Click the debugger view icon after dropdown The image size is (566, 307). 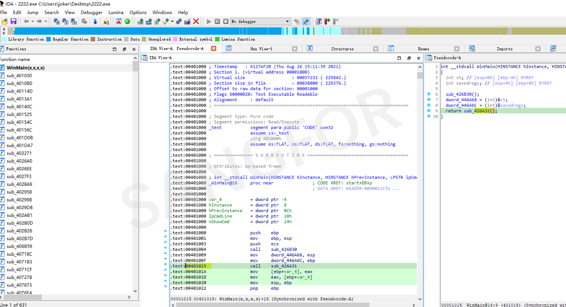(297, 21)
